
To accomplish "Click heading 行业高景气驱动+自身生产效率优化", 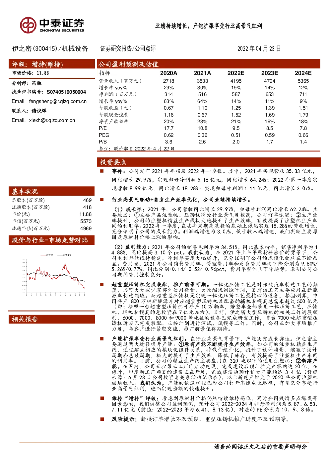I will pos(181,200).
